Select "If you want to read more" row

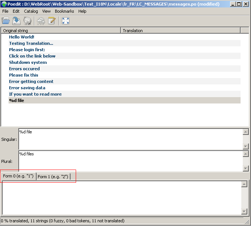pyautogui.click(x=35, y=94)
